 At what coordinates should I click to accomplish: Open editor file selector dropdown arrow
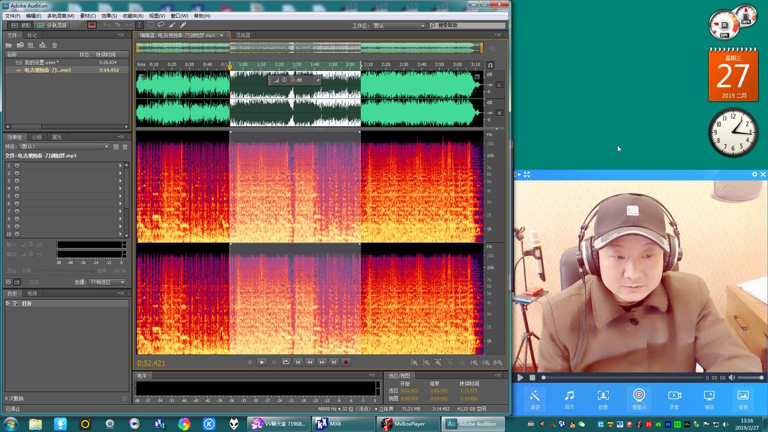(221, 35)
